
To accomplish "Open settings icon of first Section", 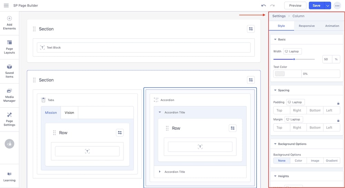I will point(251,29).
